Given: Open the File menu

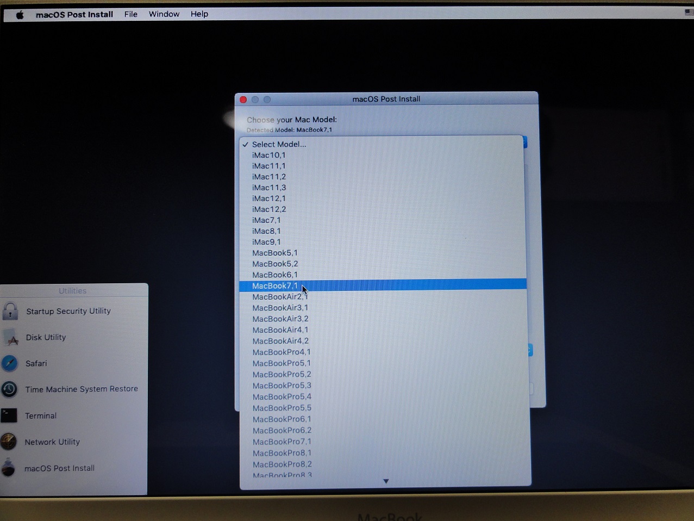Looking at the screenshot, I should click(x=131, y=14).
